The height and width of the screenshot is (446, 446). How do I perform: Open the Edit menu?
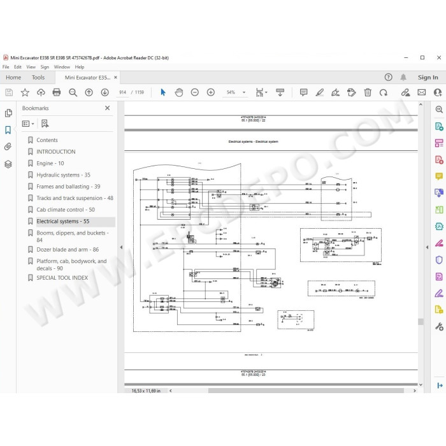[x=18, y=67]
